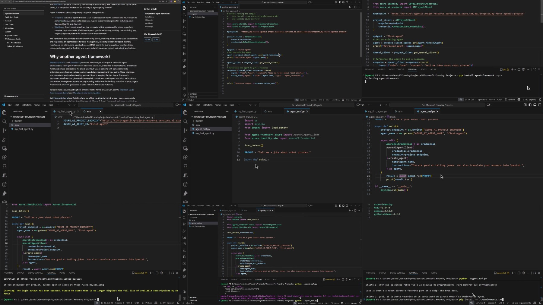Split terminal icon in the Chiste jokes terminal panel
The image size is (543, 305).
coord(519,273)
